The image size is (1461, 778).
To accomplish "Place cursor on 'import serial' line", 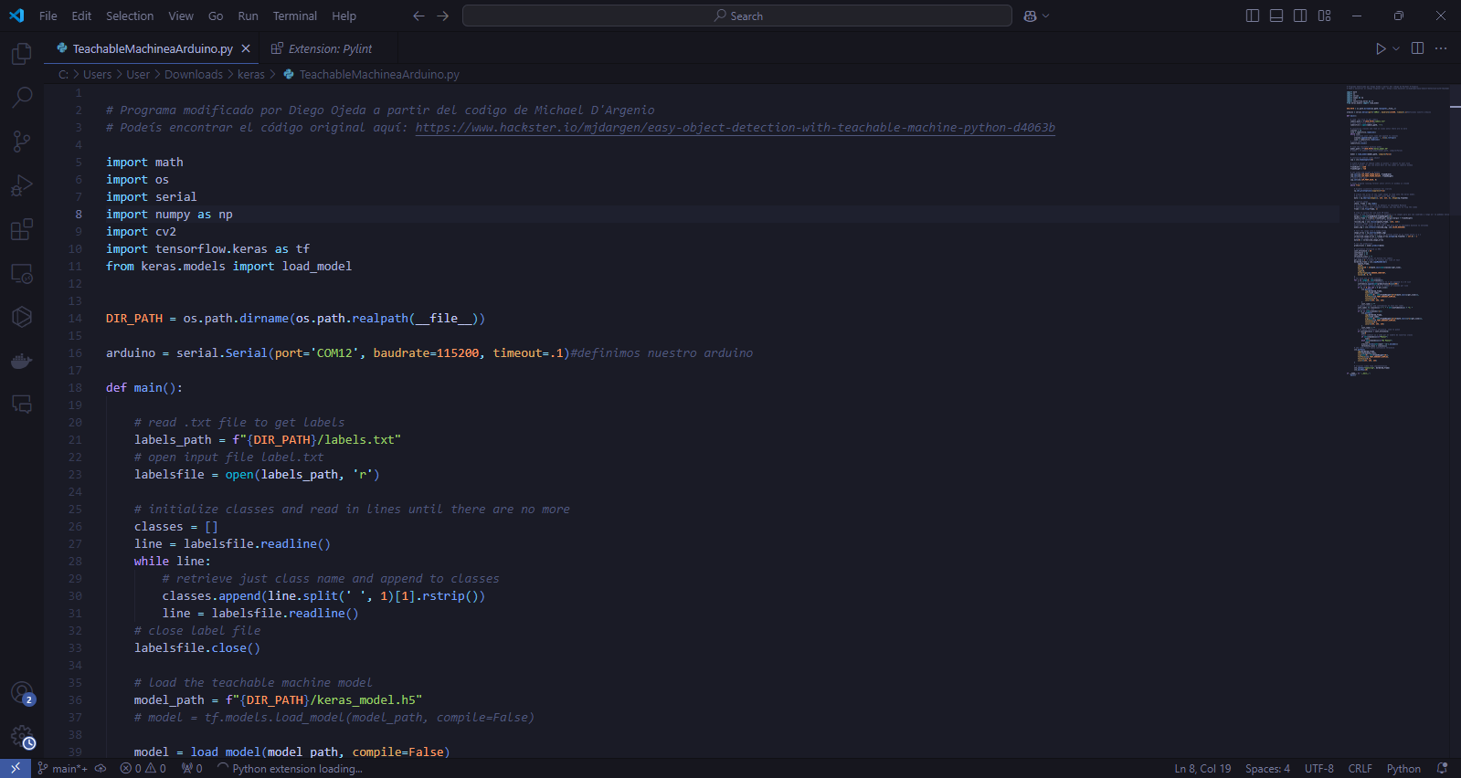I will point(152,196).
